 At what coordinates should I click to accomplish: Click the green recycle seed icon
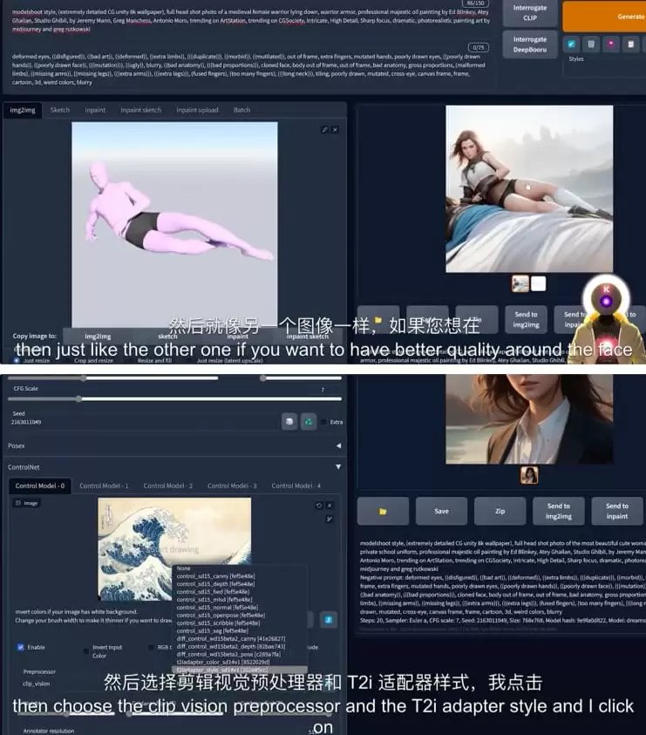308,421
